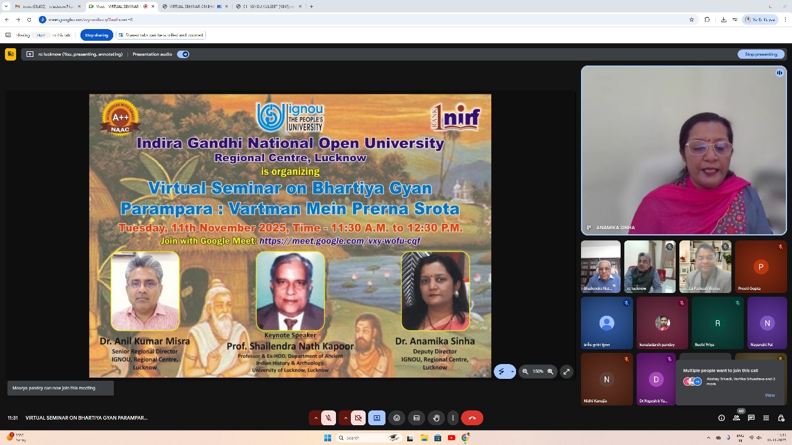
Task: Turn on captions with the CC icon
Action: [x=416, y=418]
